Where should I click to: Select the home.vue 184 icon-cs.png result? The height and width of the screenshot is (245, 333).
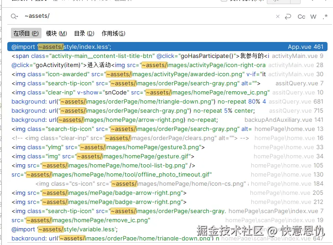coord(167,184)
